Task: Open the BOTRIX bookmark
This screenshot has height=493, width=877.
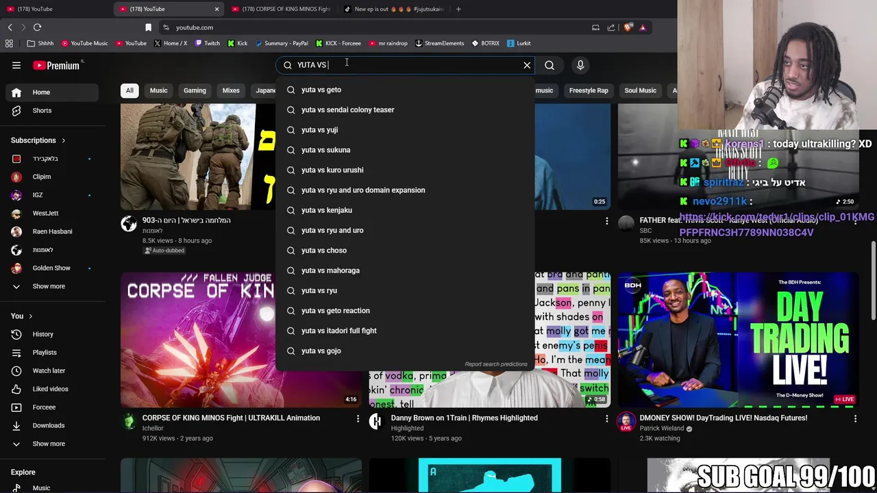Action: [485, 43]
